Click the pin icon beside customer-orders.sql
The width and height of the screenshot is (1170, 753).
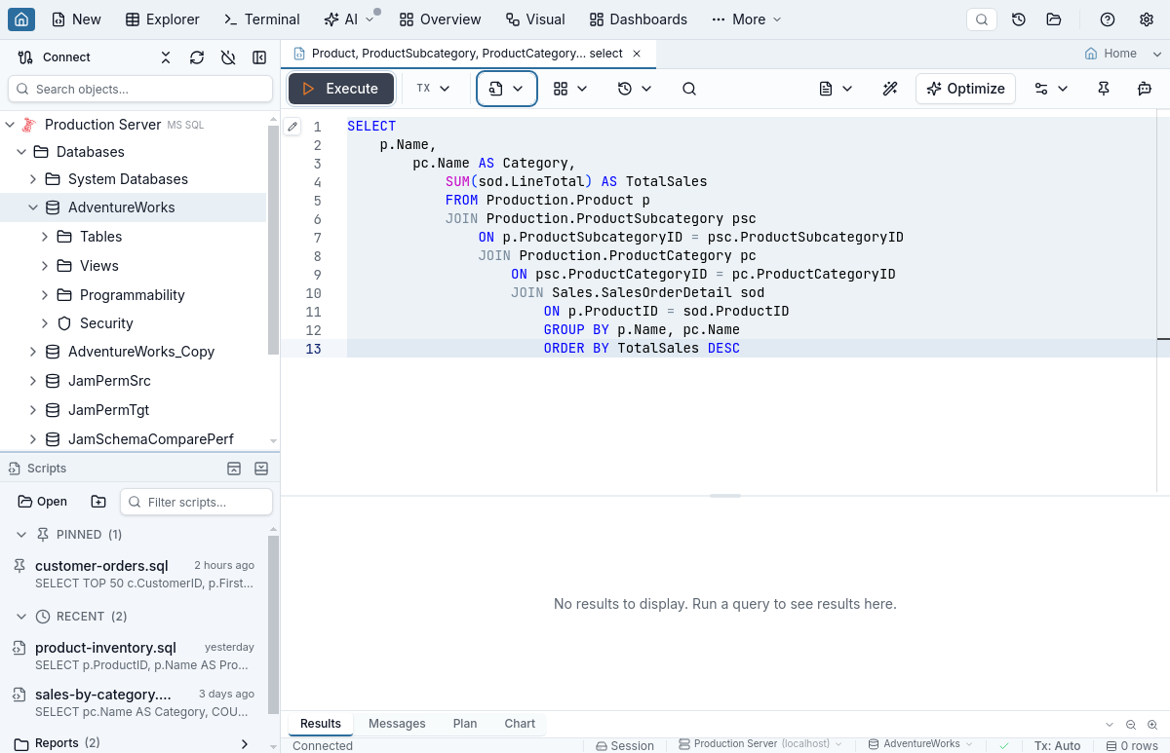tap(19, 566)
